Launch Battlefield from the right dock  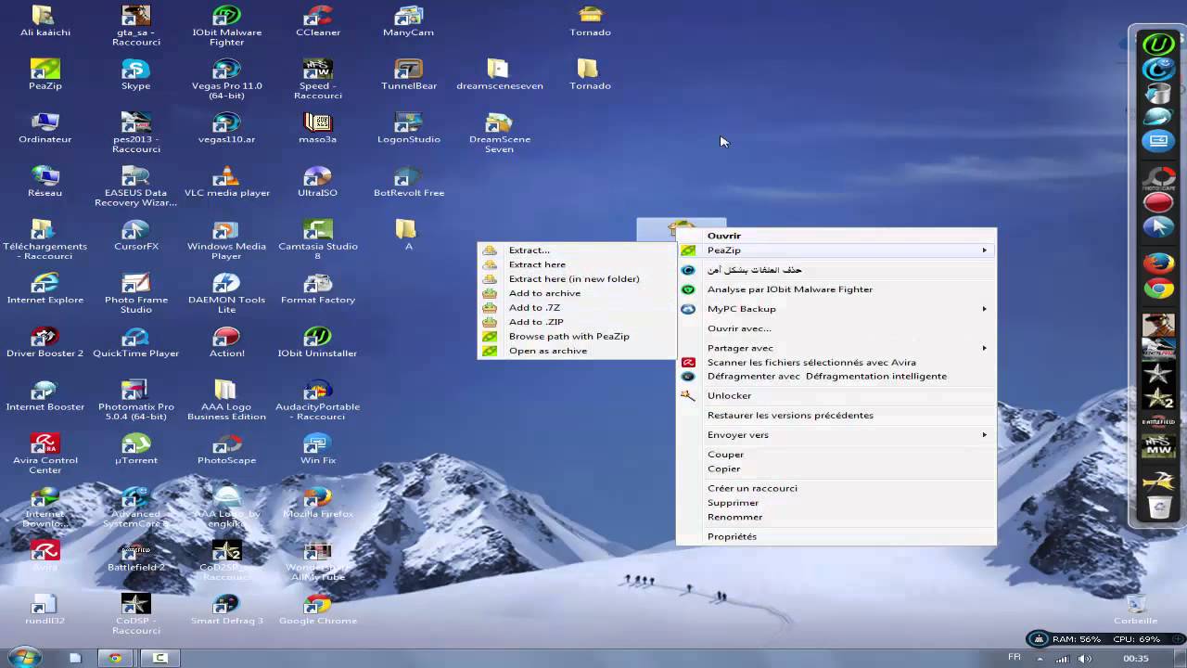1158,422
